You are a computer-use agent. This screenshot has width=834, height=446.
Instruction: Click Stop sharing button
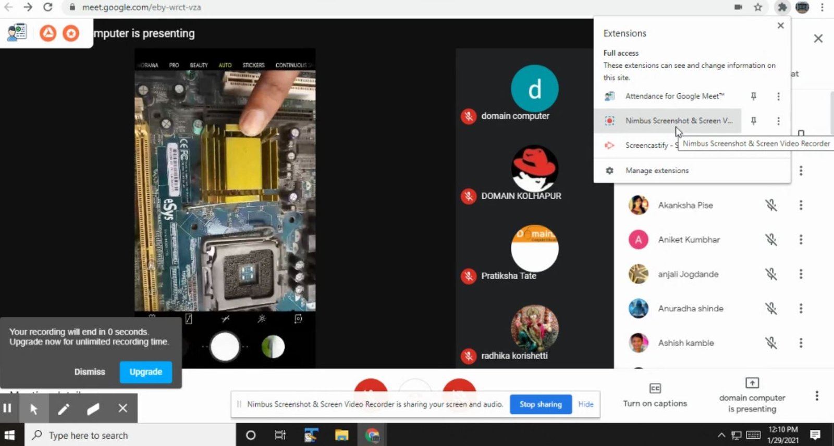point(541,404)
